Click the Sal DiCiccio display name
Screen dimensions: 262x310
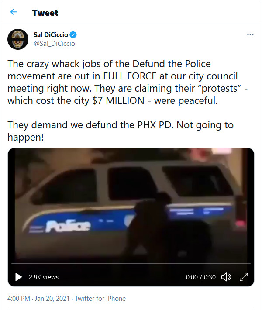coord(51,35)
